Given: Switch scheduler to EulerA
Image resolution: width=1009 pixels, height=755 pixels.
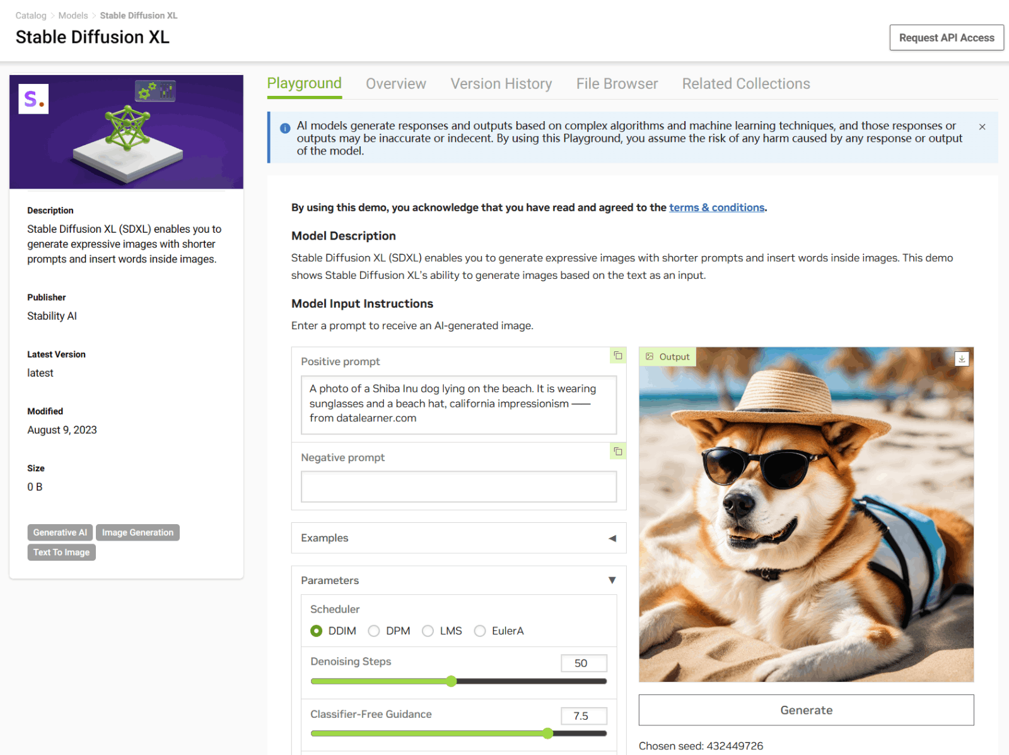Looking at the screenshot, I should (x=480, y=631).
